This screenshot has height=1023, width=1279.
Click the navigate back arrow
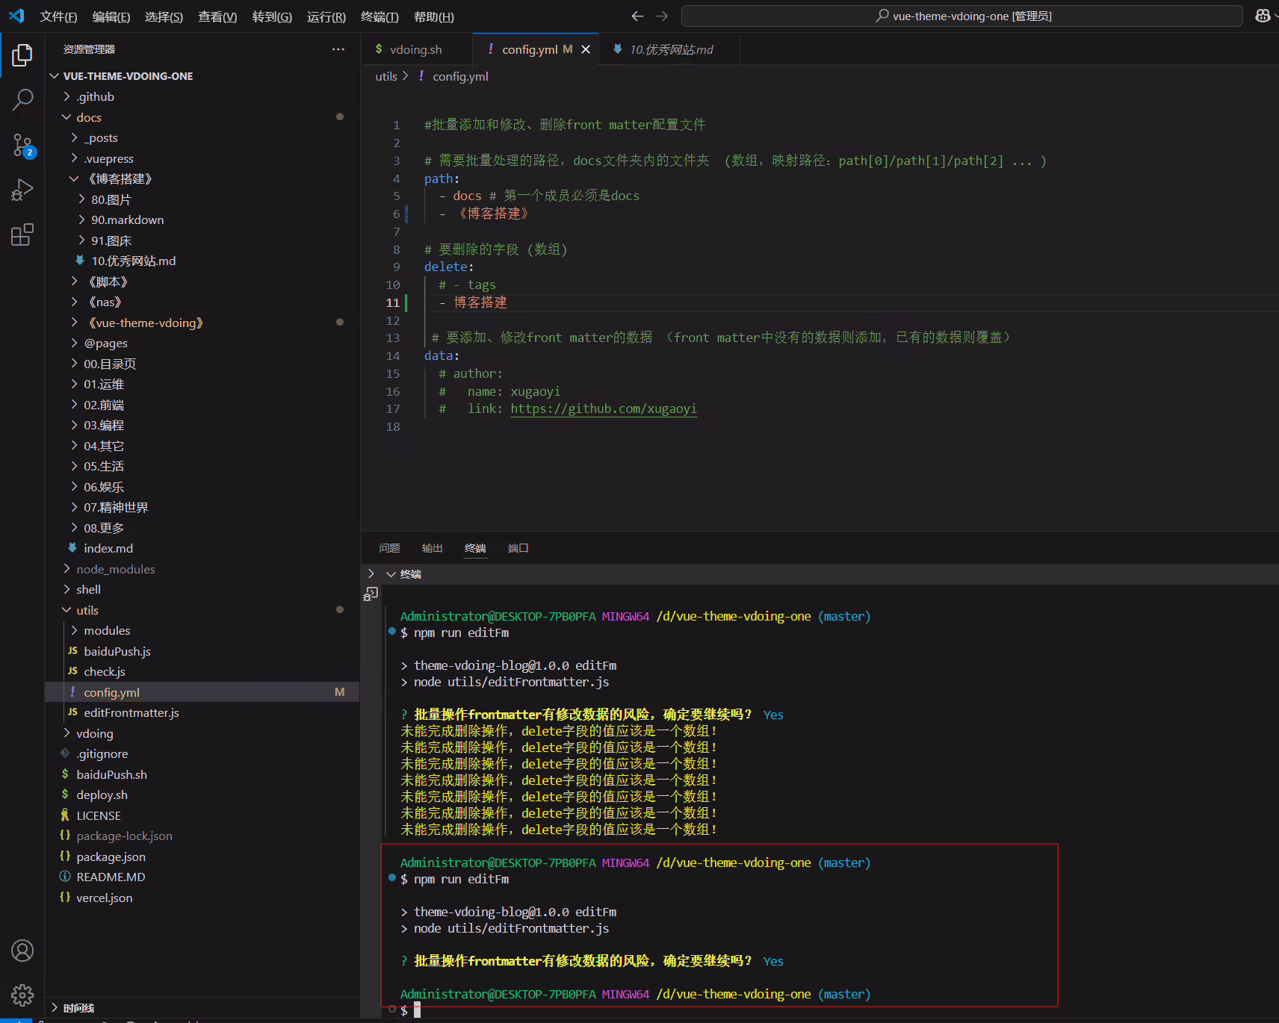pos(637,16)
